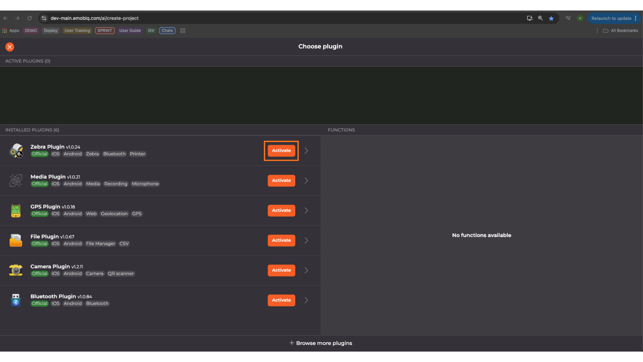643x362 pixels.
Task: Click the File Plugin folder icon
Action: pyautogui.click(x=16, y=240)
